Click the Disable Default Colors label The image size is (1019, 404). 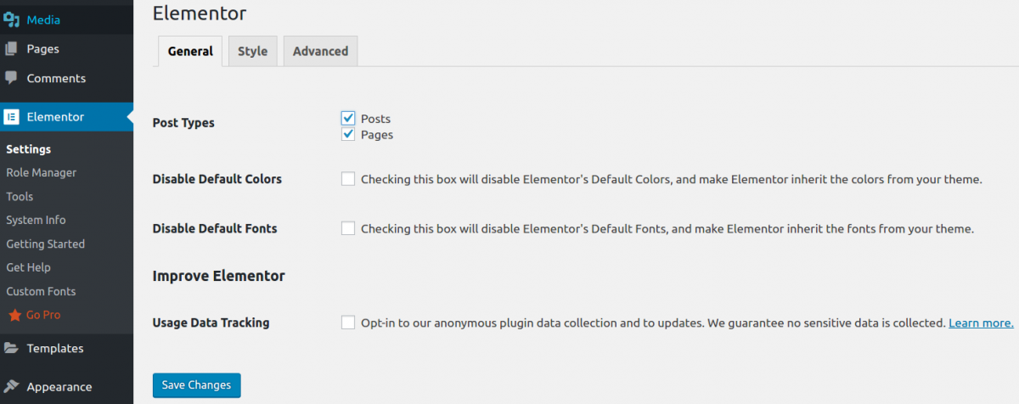pos(217,179)
